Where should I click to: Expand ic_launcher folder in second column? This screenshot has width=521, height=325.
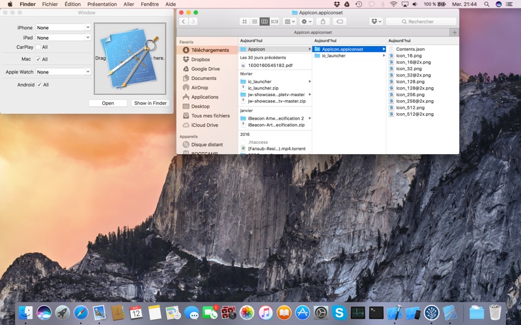tap(384, 56)
